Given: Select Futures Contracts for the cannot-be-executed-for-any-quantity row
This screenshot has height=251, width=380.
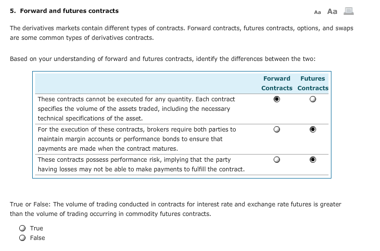Looking at the screenshot, I should 313,99.
